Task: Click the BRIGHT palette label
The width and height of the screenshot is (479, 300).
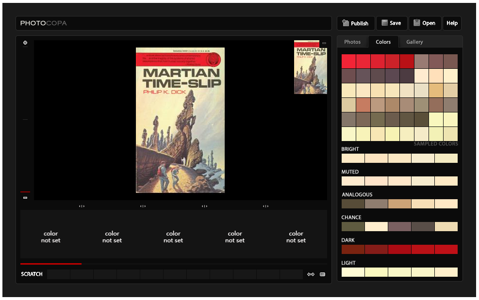Action: 350,149
